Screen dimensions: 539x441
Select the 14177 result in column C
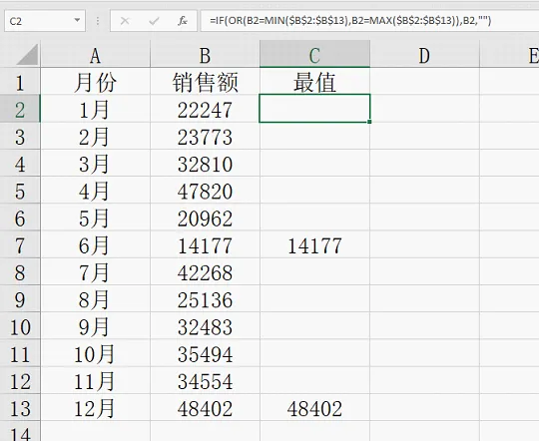click(314, 245)
